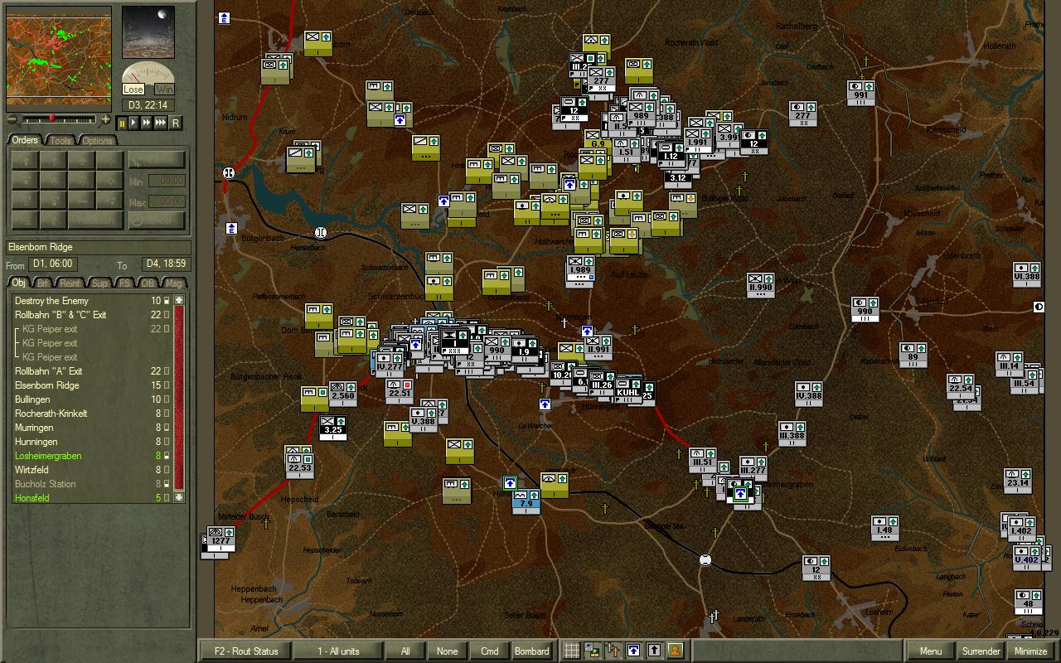The width and height of the screenshot is (1061, 663).
Task: Click the None button
Action: [x=447, y=651]
